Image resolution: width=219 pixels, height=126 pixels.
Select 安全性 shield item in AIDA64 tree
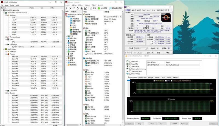click(71, 58)
